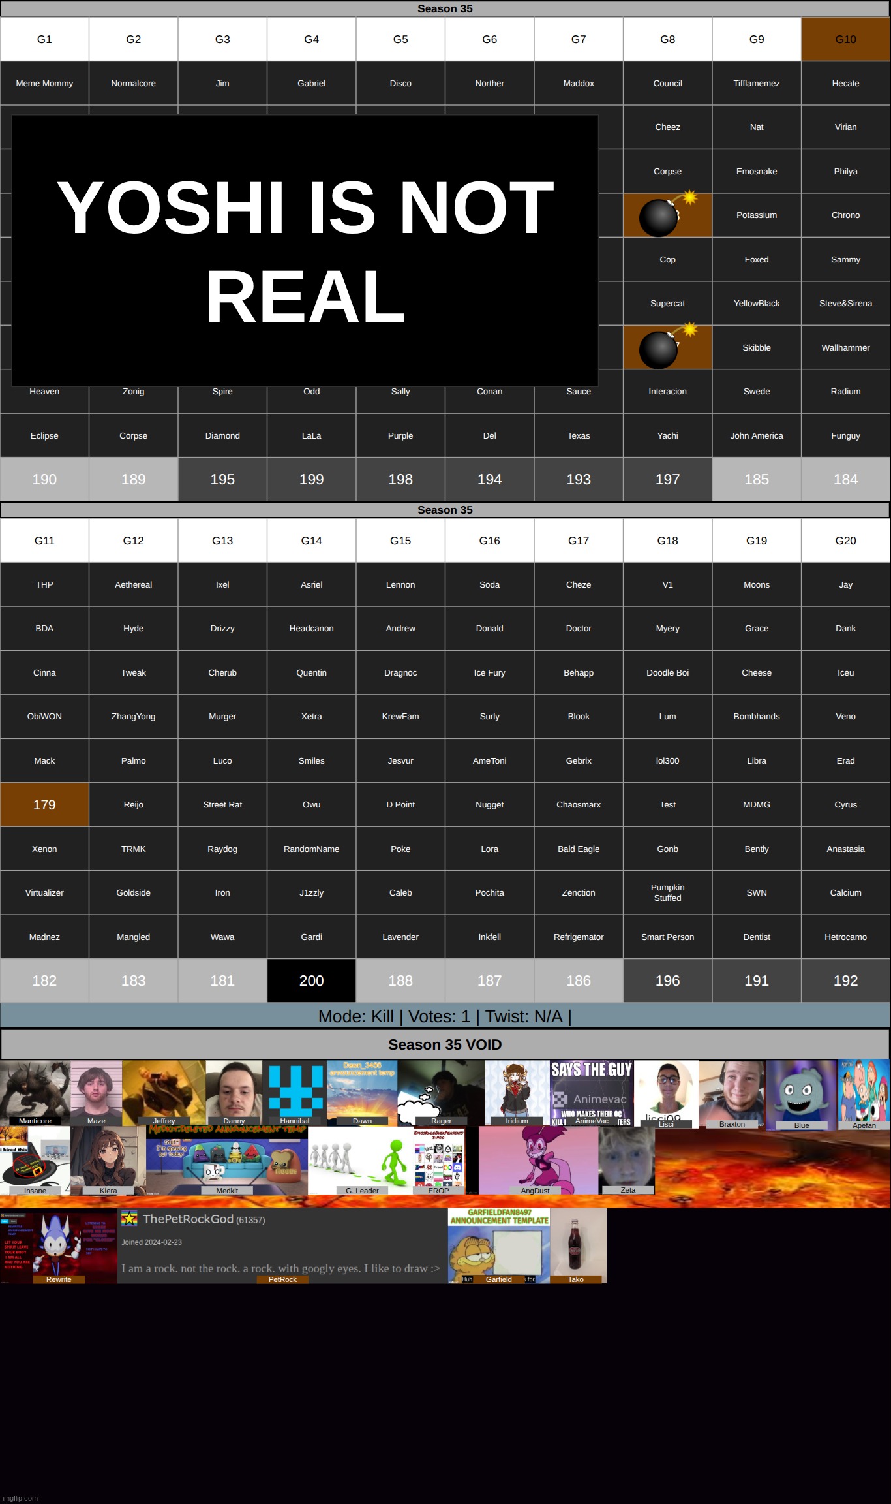The height and width of the screenshot is (1504, 891).
Task: Click the black 200 score cell
Action: [311, 980]
